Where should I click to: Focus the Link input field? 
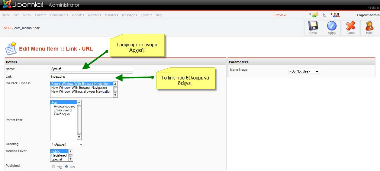click(92, 76)
